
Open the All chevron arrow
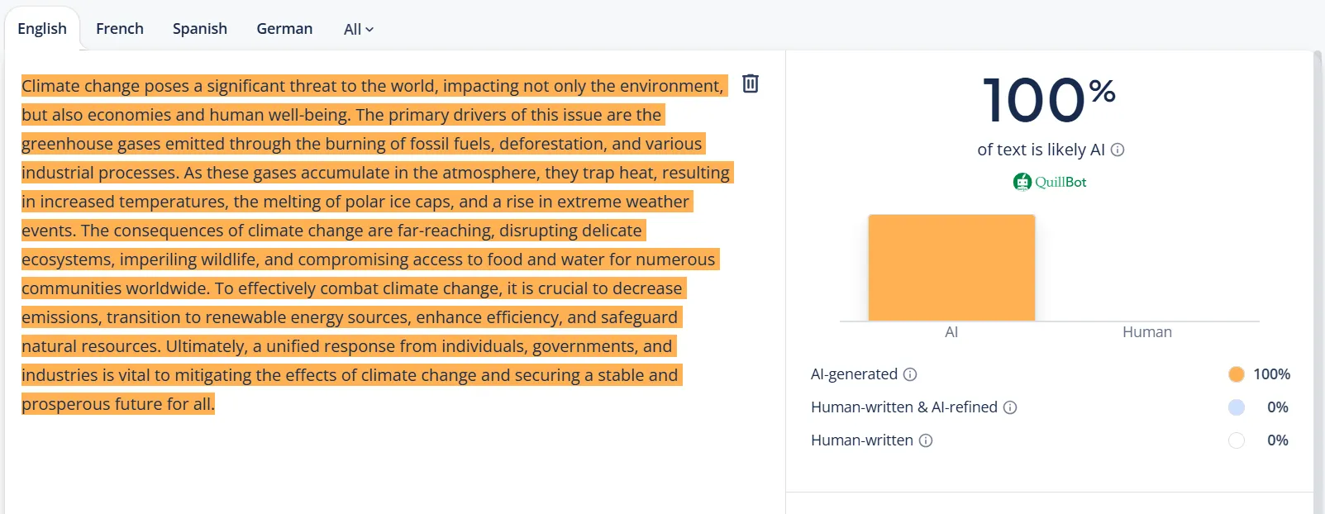pyautogui.click(x=369, y=30)
